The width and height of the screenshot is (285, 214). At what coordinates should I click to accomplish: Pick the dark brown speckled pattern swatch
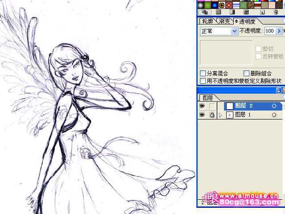(x=279, y=5)
